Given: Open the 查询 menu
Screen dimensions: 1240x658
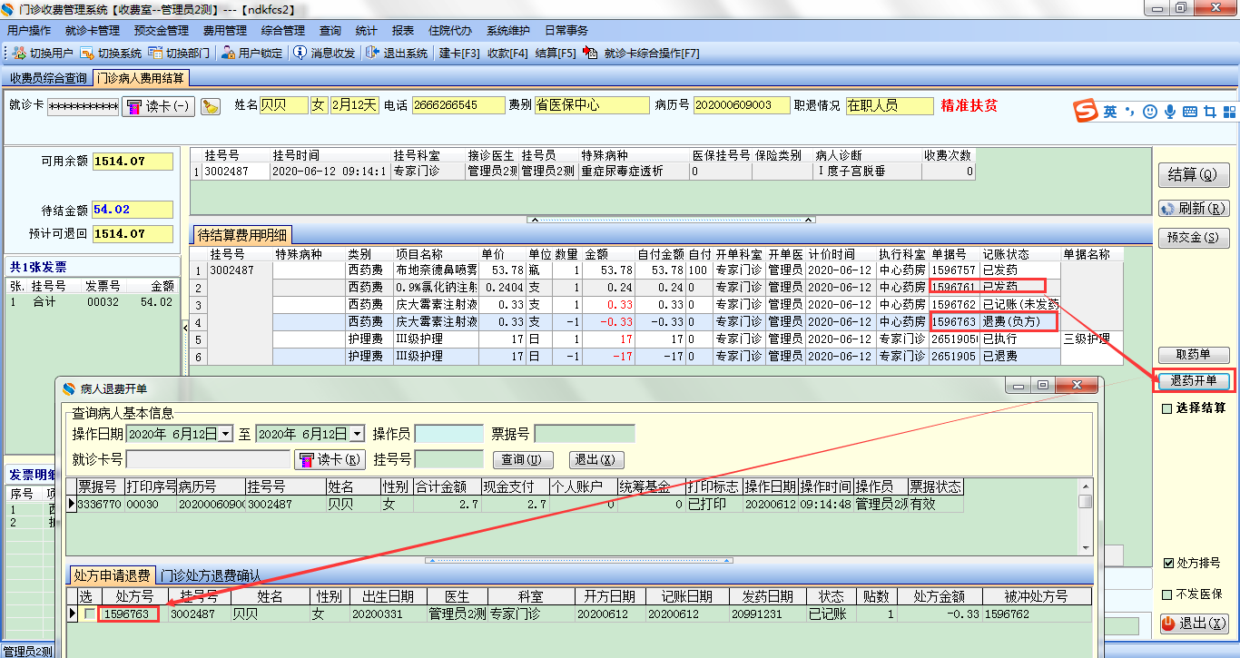Looking at the screenshot, I should point(330,30).
